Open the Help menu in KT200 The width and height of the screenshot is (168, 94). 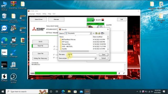[49, 14]
